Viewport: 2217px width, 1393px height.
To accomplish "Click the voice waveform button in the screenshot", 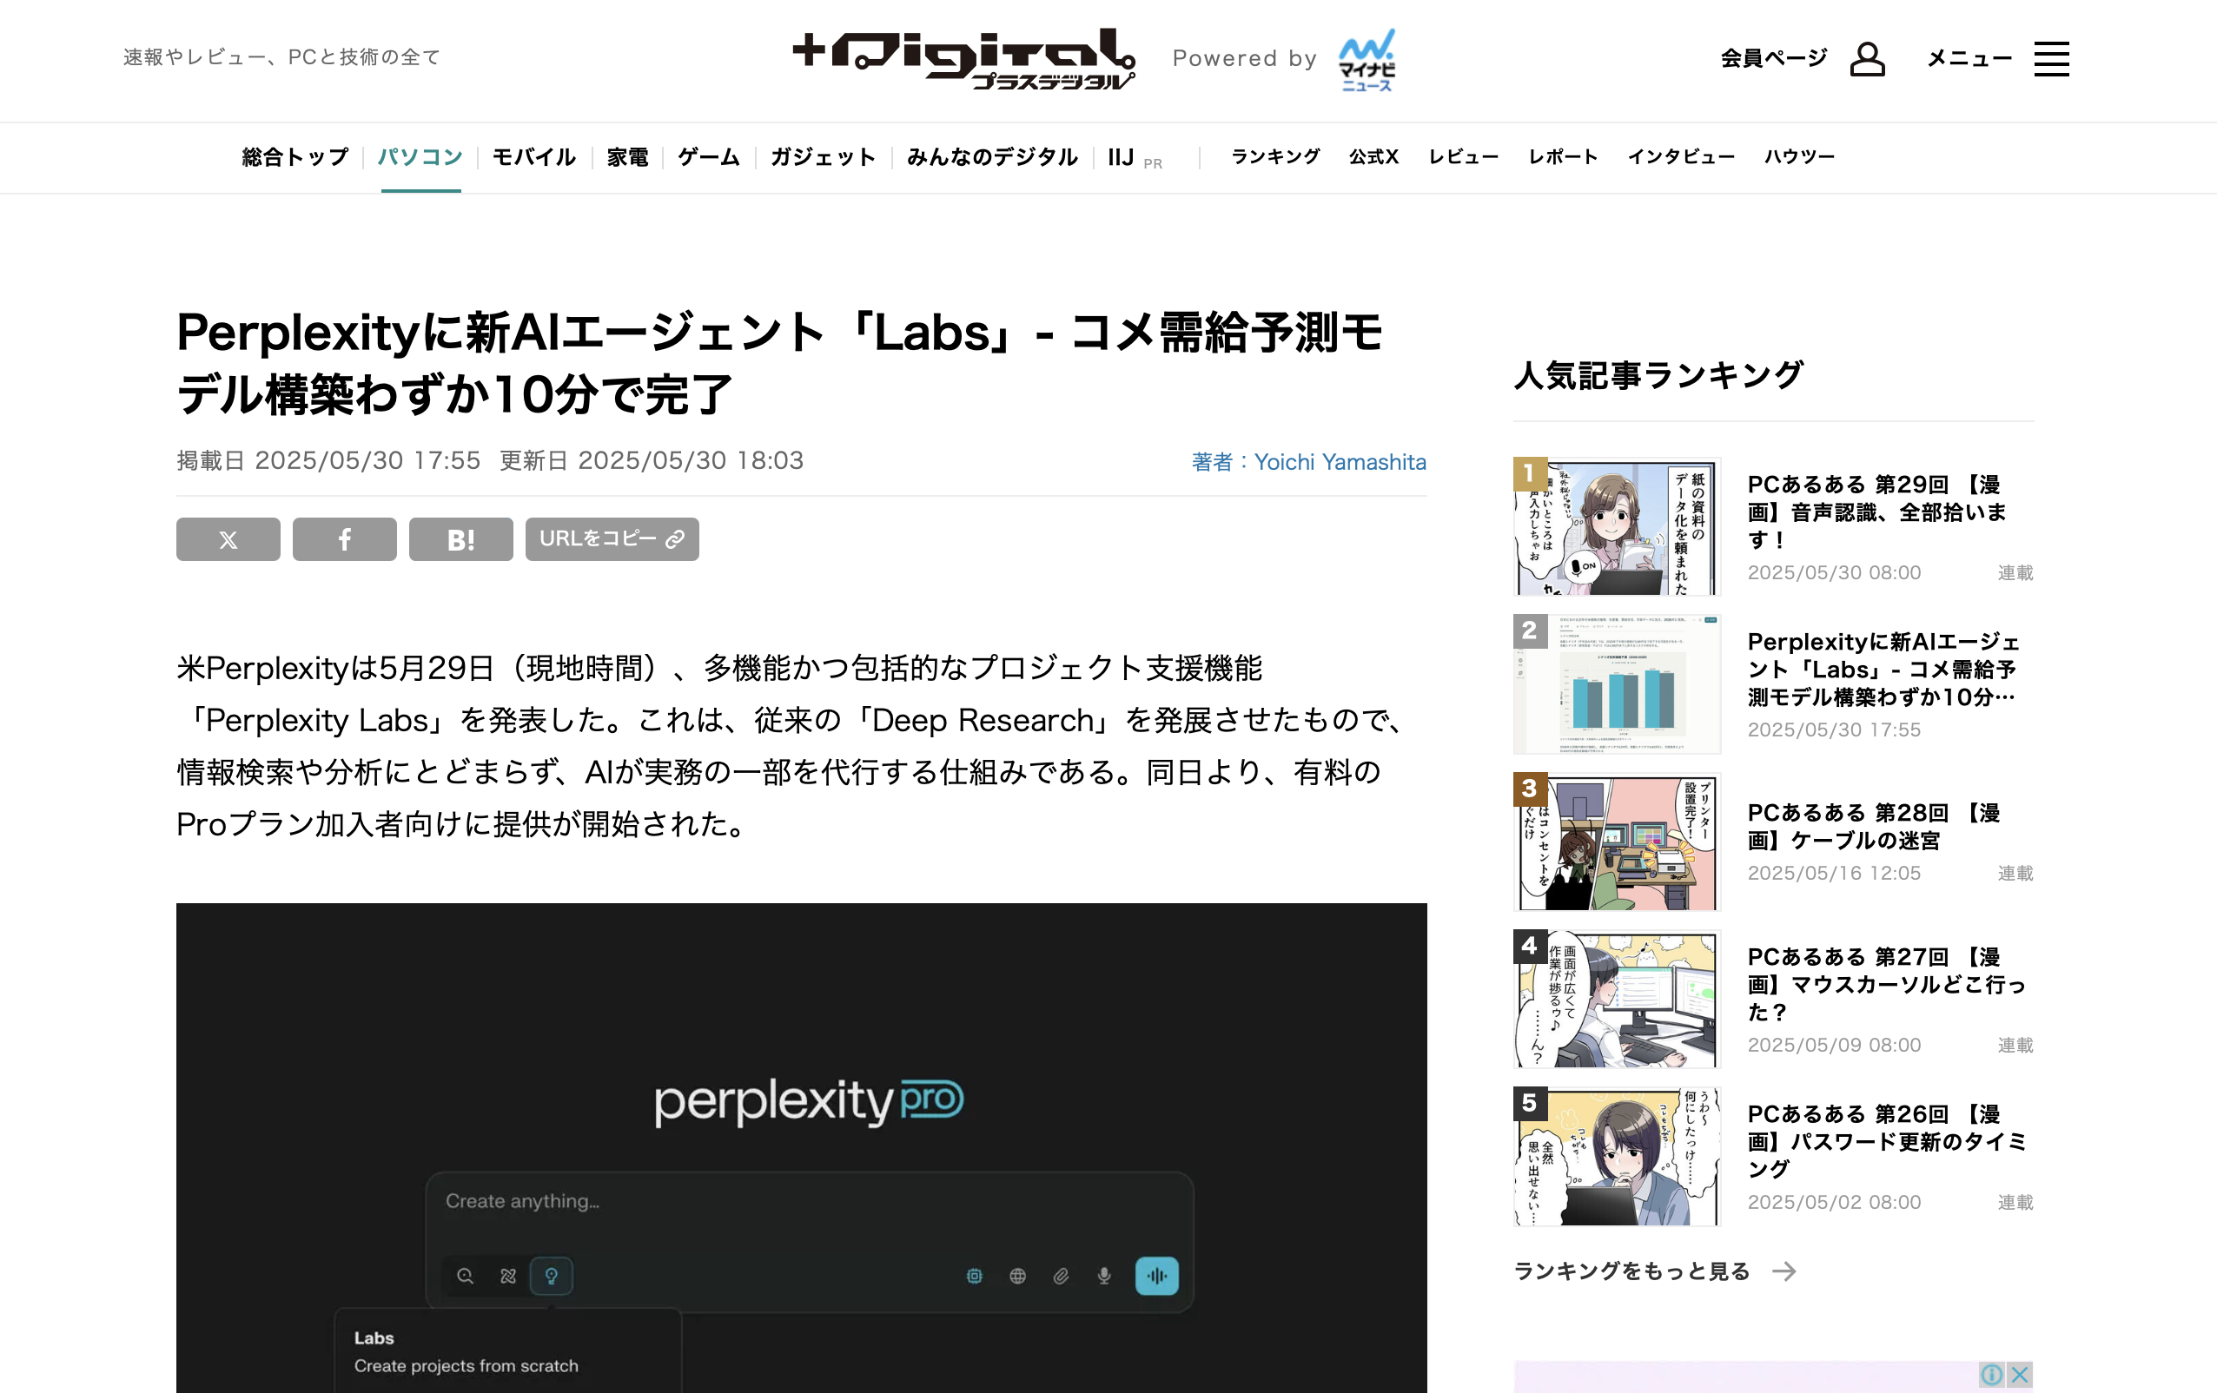I will pos(1156,1275).
